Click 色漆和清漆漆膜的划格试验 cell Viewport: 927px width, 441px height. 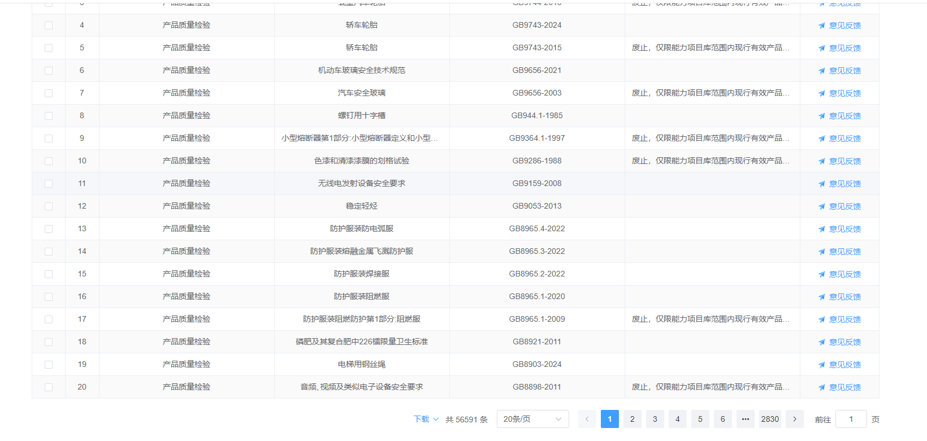(362, 161)
